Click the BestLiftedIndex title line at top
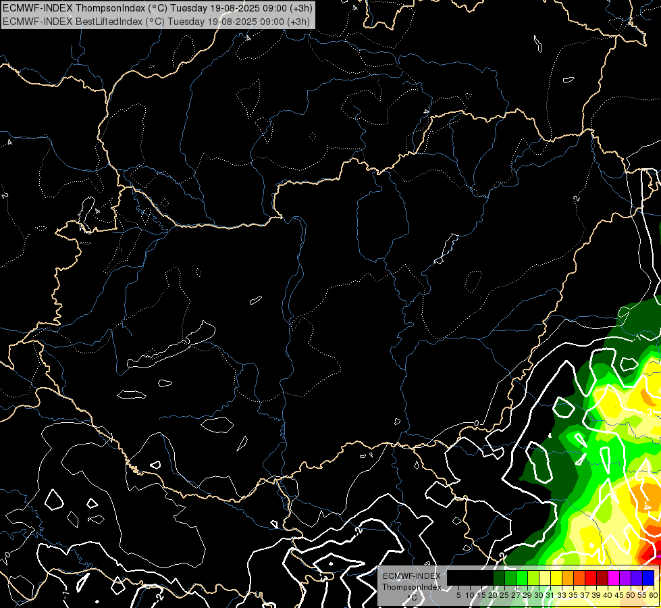 tap(157, 22)
